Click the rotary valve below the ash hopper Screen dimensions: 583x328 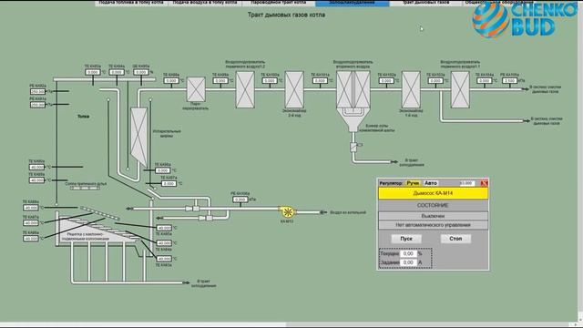pos(353,147)
